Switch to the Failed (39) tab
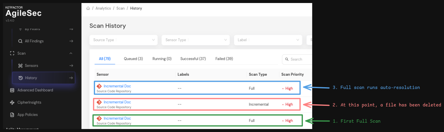444x132 pixels. (x=224, y=59)
